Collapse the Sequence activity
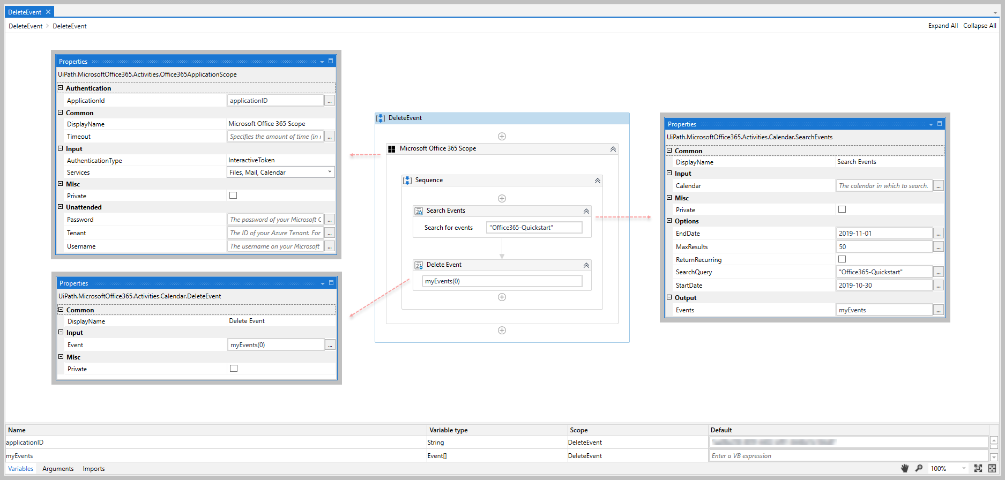The height and width of the screenshot is (480, 1005). (598, 181)
